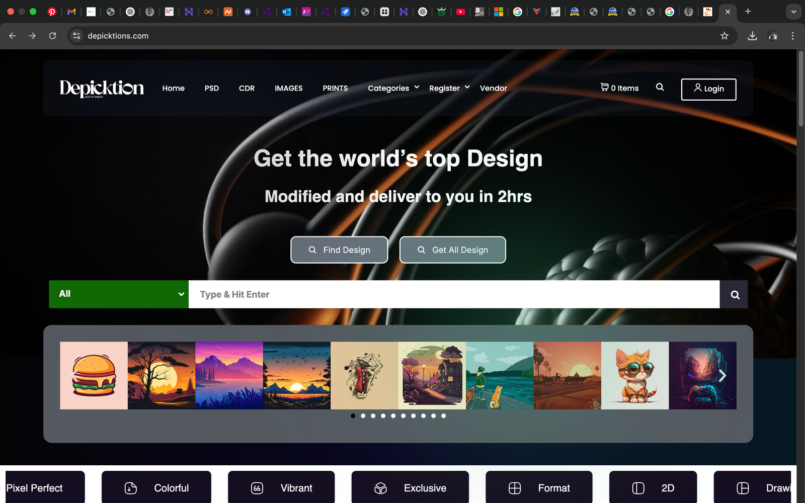Advance the carousel with the right arrow

coord(722,375)
